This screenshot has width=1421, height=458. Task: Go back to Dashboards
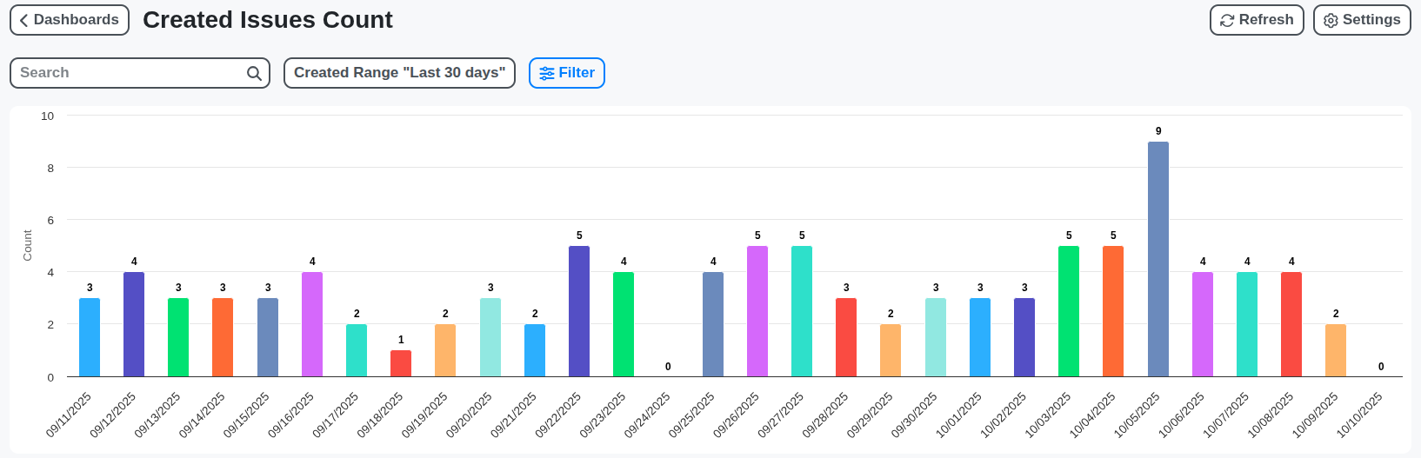pos(70,20)
